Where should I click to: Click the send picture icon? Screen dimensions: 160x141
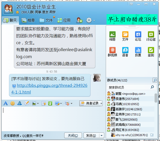click(x=34, y=103)
